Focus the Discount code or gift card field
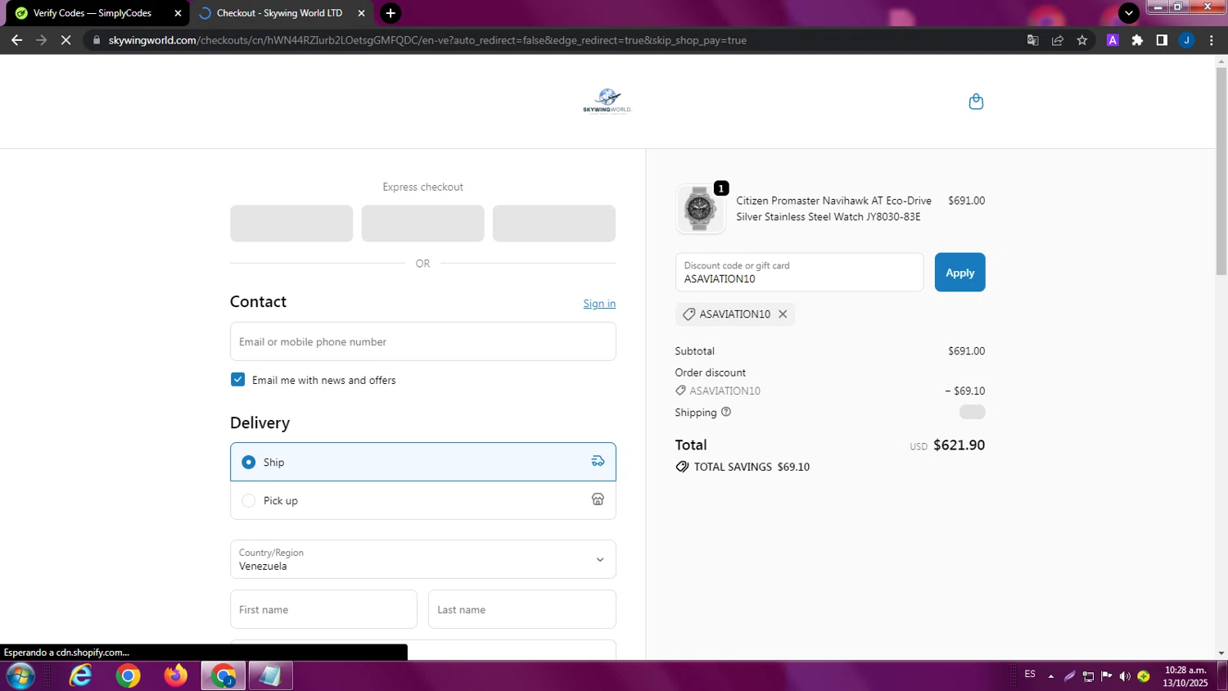 pos(799,273)
